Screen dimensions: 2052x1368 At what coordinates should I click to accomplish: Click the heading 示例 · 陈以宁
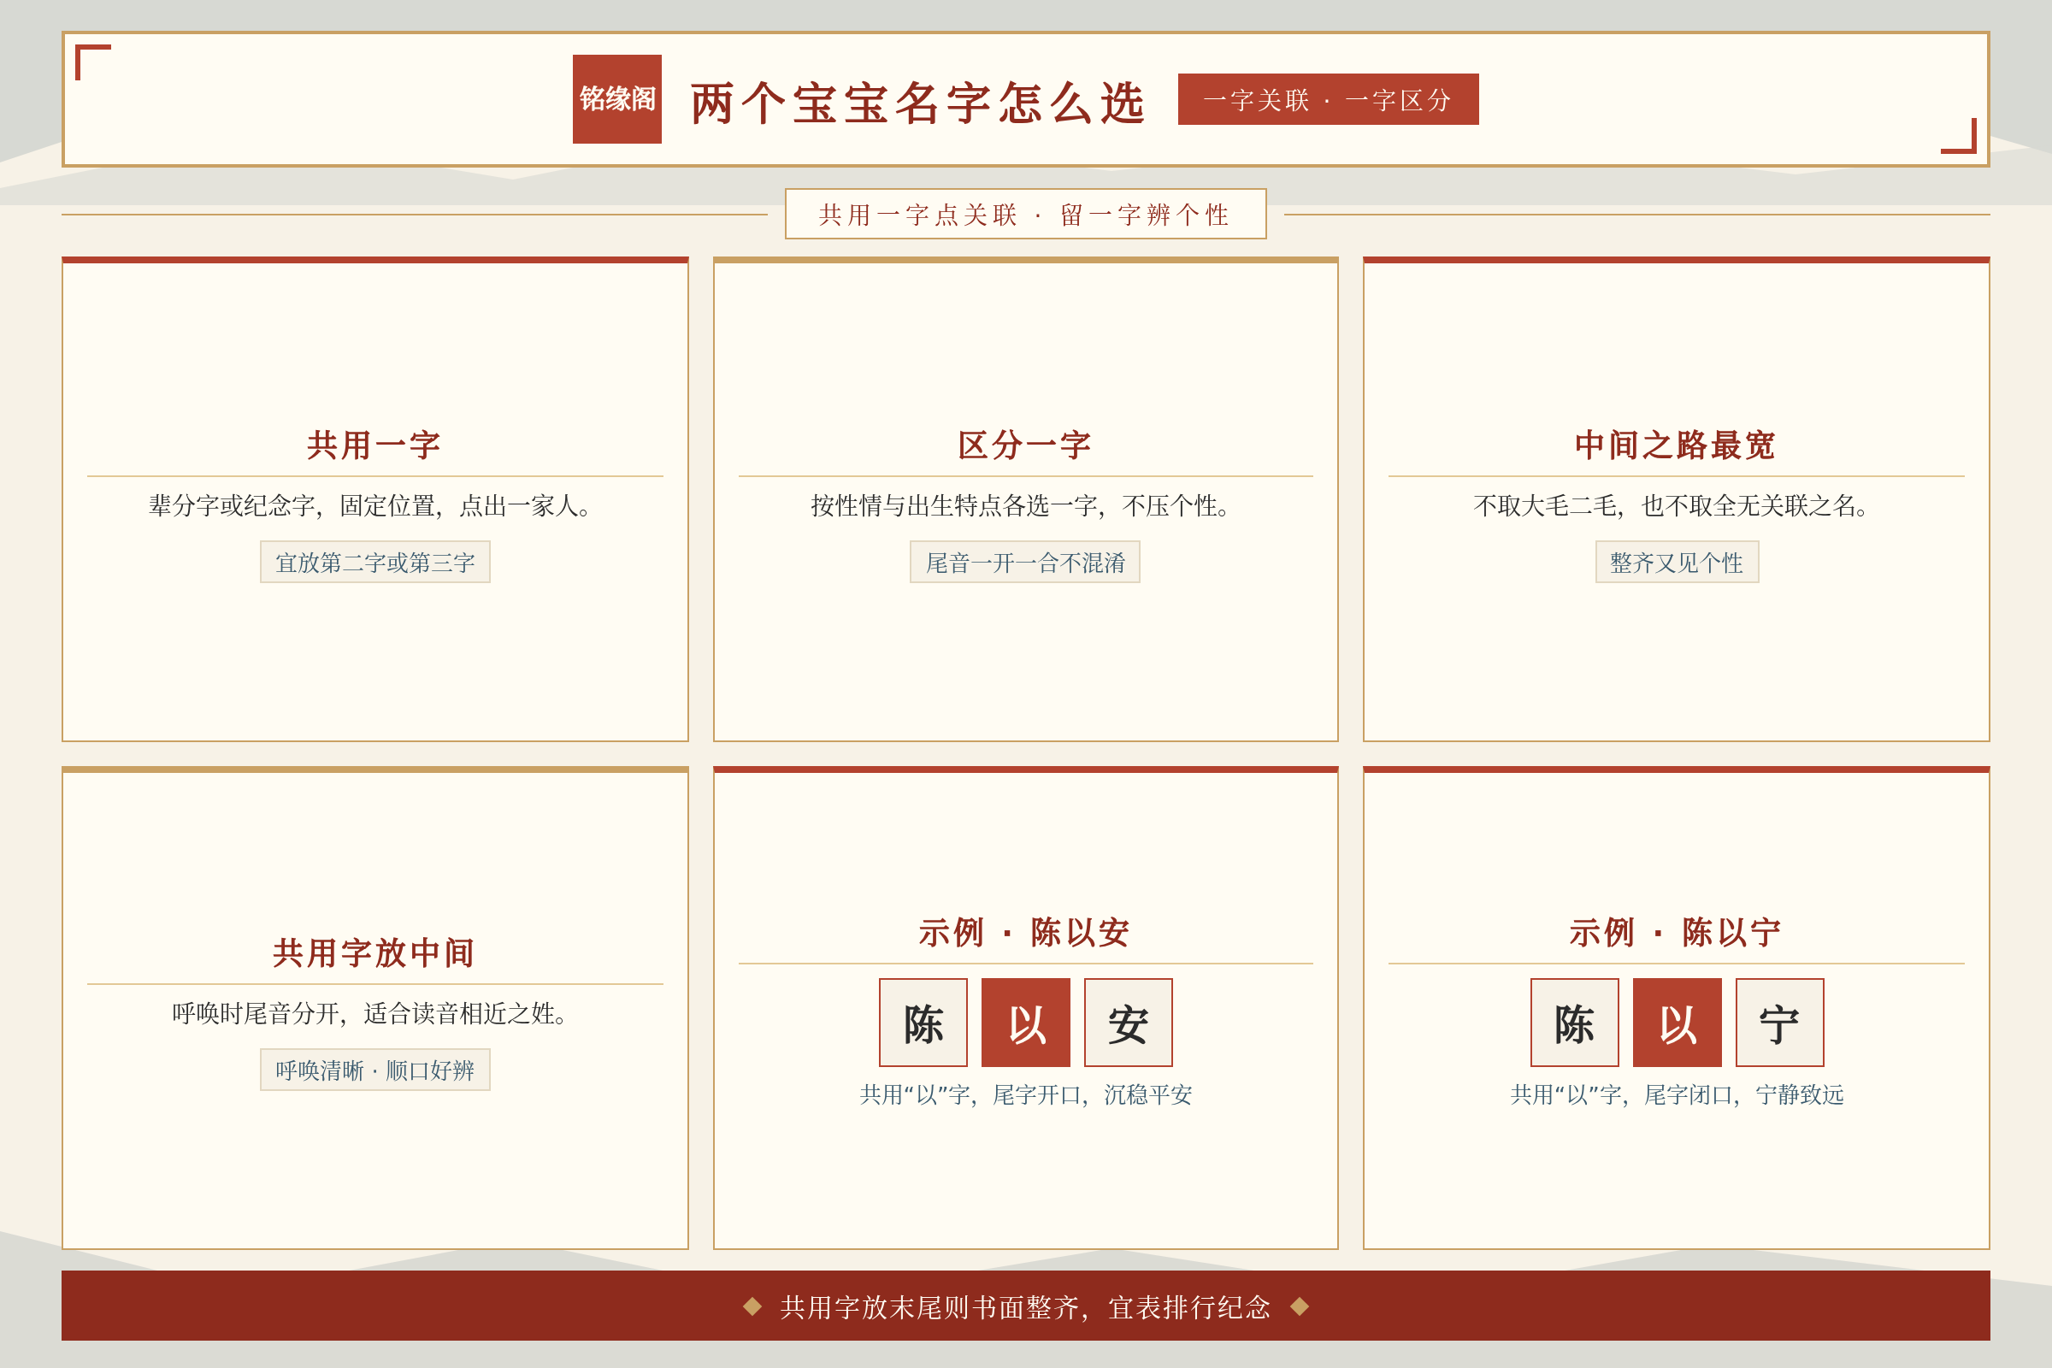pos(1676,933)
